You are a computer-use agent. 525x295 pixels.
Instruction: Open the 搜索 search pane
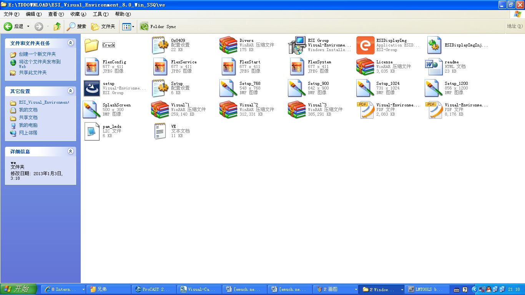pyautogui.click(x=76, y=27)
